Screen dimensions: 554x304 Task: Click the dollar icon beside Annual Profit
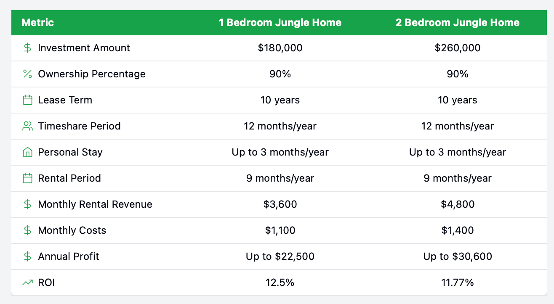click(x=27, y=256)
